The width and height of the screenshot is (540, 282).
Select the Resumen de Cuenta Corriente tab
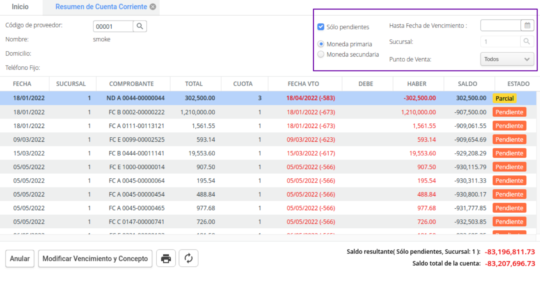(x=101, y=7)
